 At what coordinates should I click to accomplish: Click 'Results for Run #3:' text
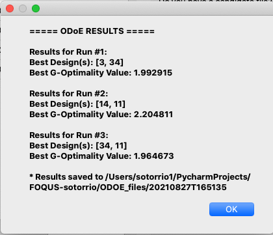[69, 135]
